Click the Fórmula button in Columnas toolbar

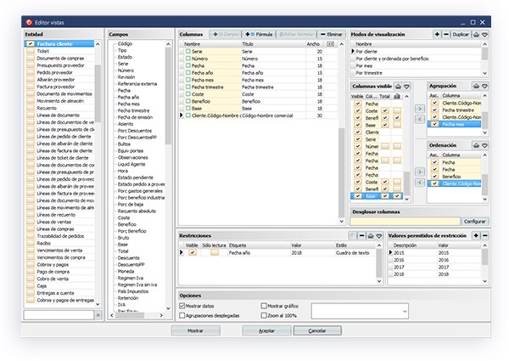(259, 34)
